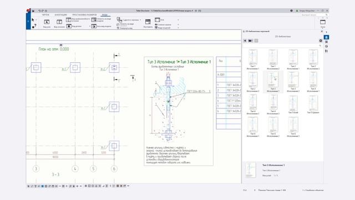Select the Тип 2 Исполнение 2 thumbnail

pyautogui.click(x=313, y=59)
